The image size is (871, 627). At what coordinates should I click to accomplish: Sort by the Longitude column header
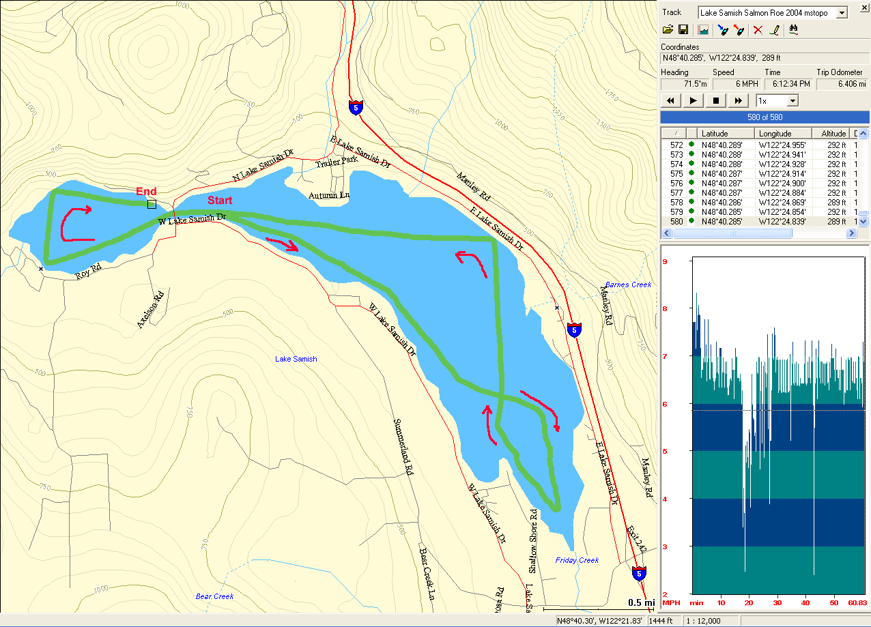[x=783, y=134]
